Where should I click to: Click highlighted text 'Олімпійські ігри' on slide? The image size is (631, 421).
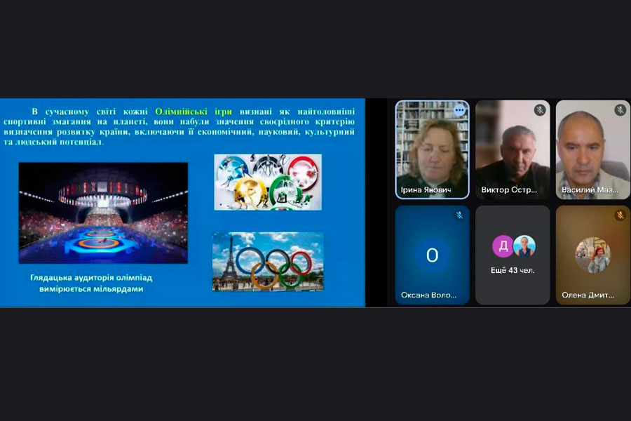tap(194, 112)
